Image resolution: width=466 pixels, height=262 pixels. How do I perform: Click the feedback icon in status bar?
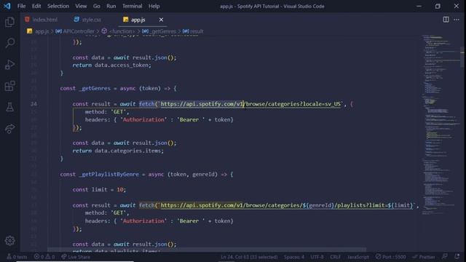pos(445,257)
